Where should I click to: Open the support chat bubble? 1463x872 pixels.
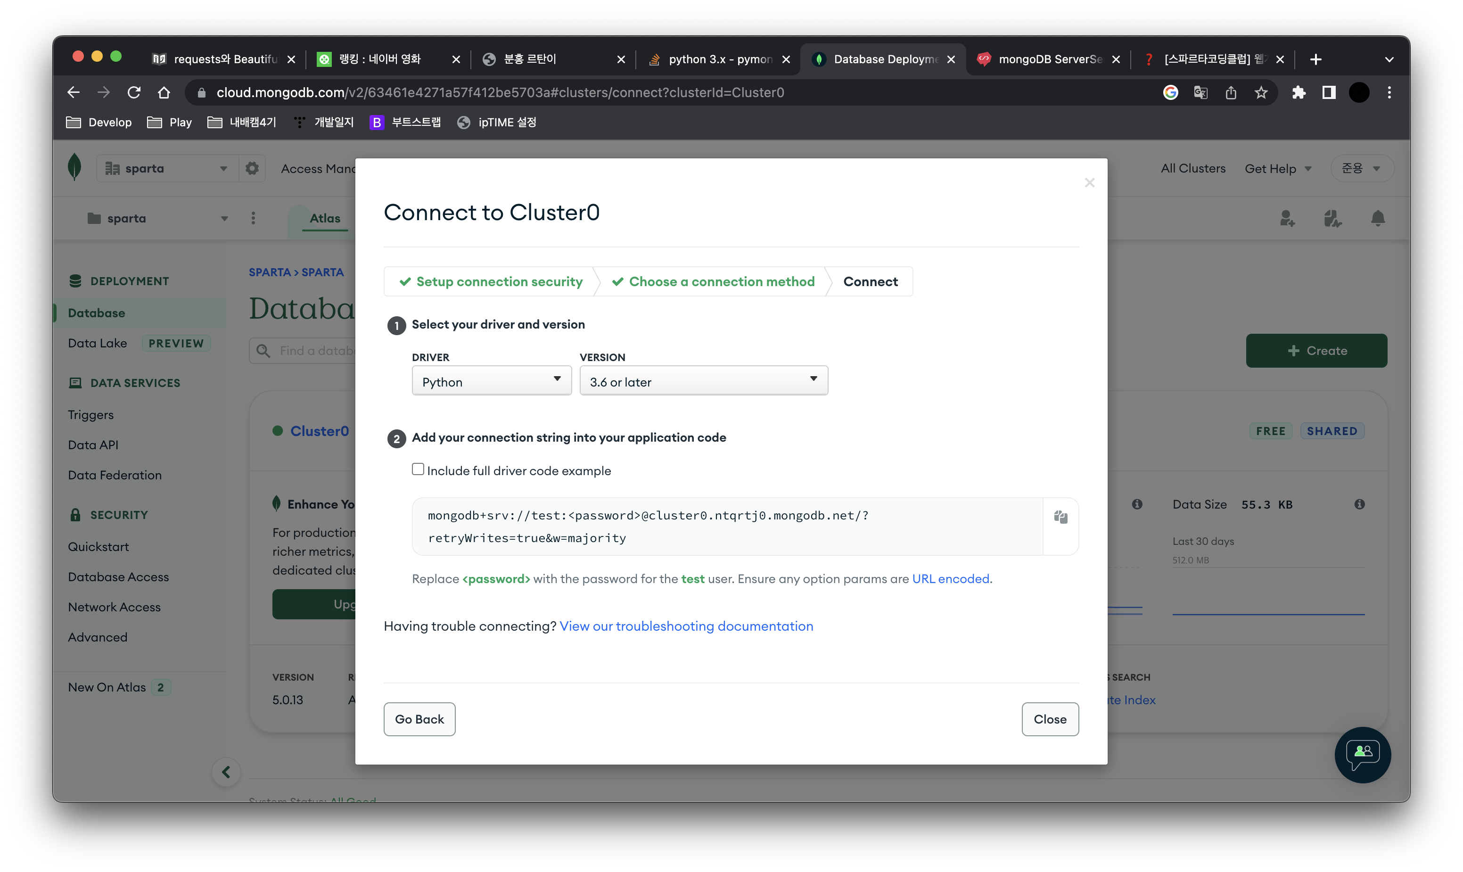[x=1363, y=755]
